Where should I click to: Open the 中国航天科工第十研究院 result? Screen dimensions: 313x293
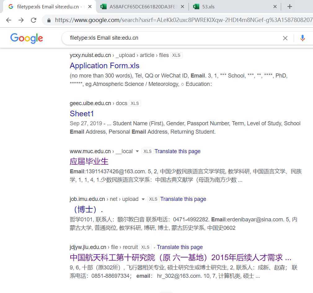coord(180,257)
